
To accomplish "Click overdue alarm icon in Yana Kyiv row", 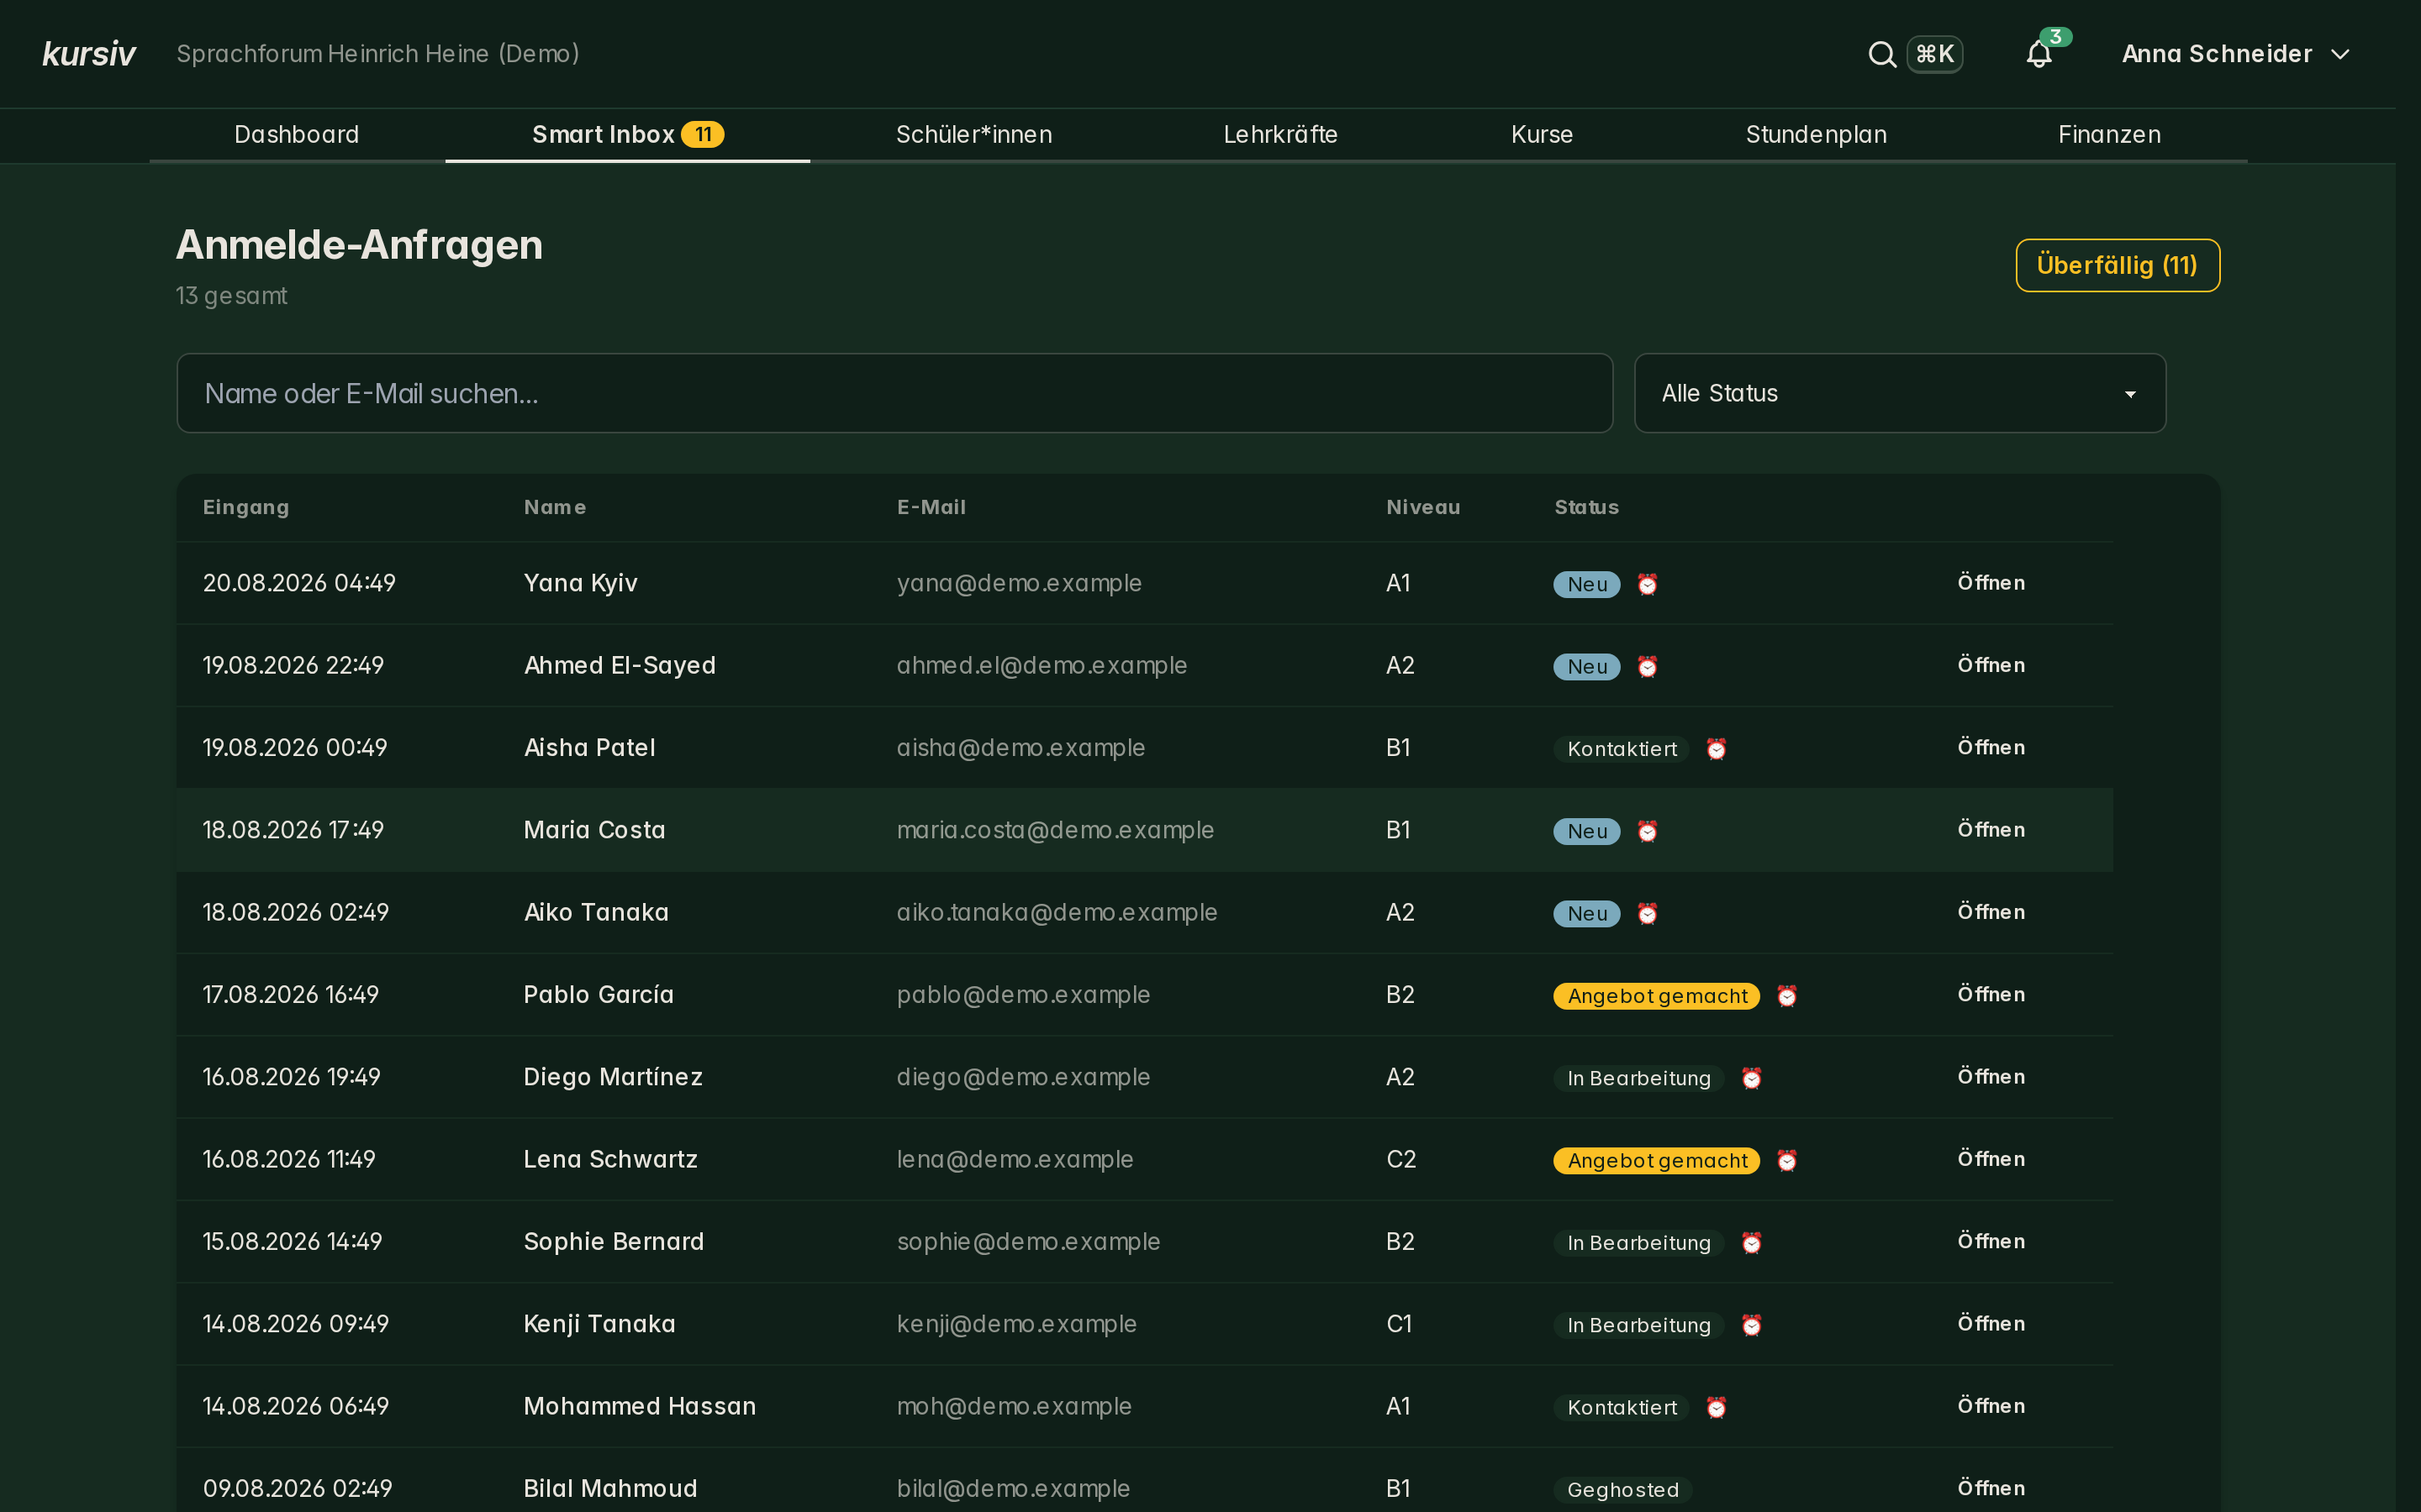I will tap(1647, 584).
